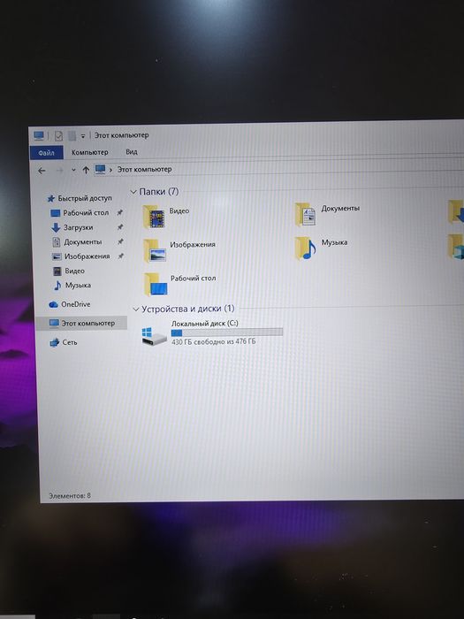Select Видео in the sidebar
The width and height of the screenshot is (464, 619).
[x=74, y=271]
